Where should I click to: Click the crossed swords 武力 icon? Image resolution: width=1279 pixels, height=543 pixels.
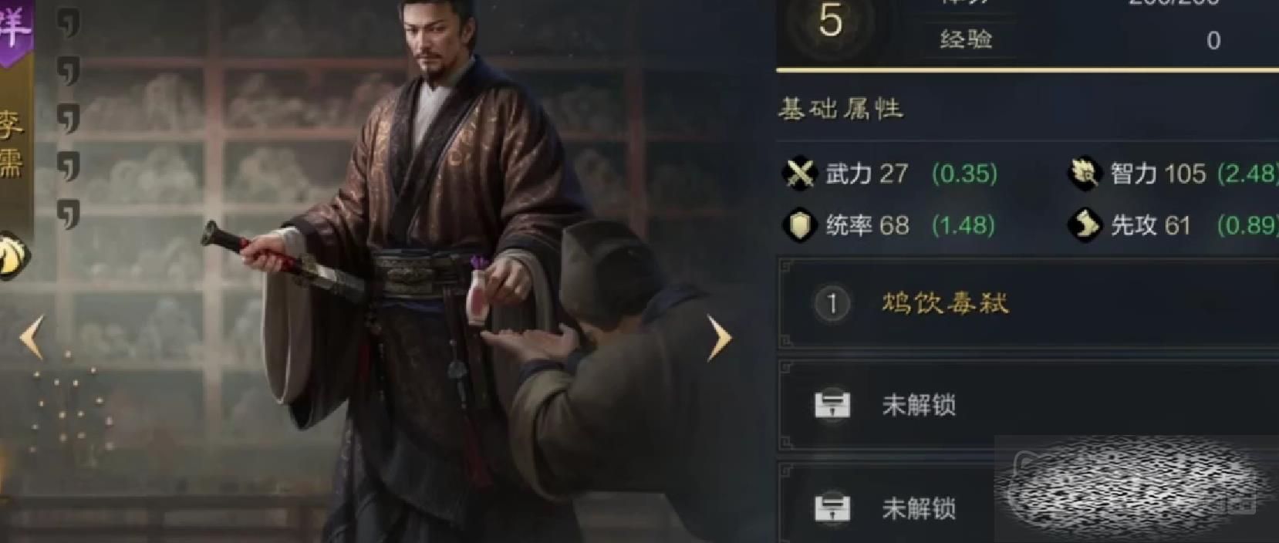click(799, 173)
